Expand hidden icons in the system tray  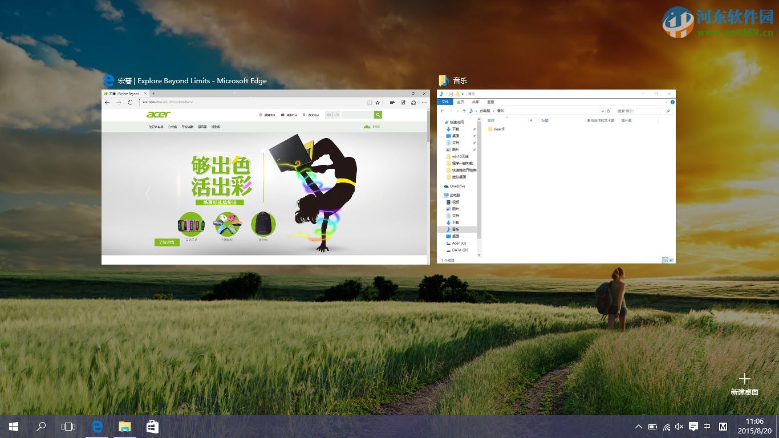pos(638,426)
